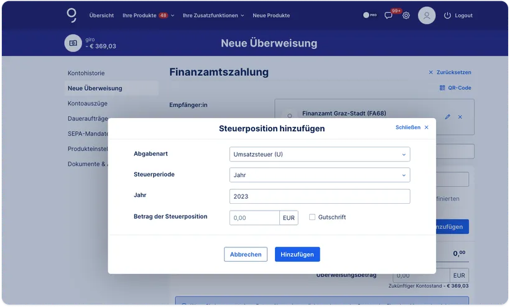The width and height of the screenshot is (510, 307).
Task: Remove recipient Finanzamt Graz-Stadt with X icon
Action: click(460, 117)
